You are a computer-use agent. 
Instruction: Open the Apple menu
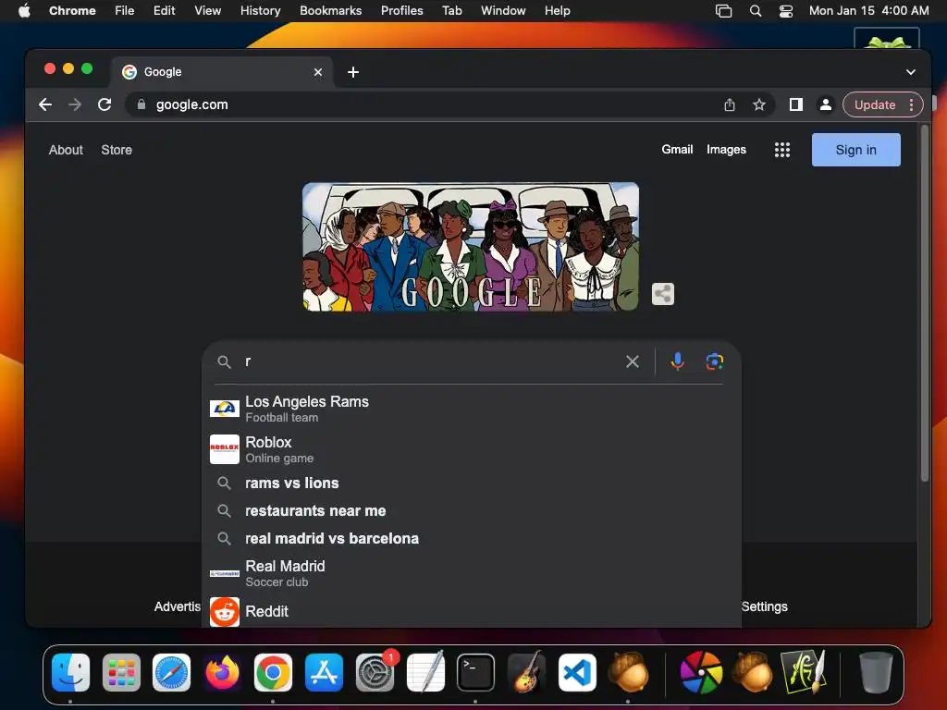(x=24, y=11)
